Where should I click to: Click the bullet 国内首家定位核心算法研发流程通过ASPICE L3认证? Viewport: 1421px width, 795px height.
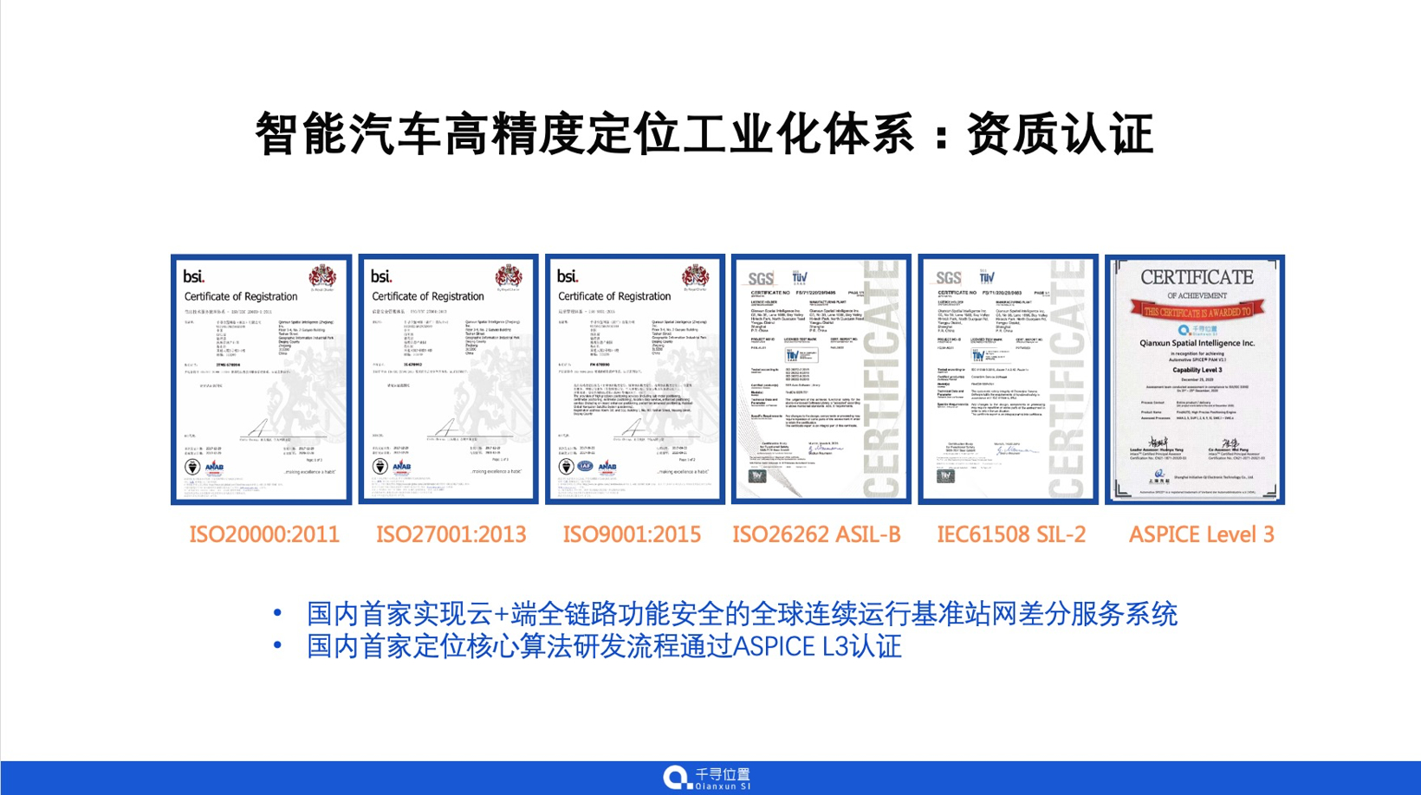click(x=604, y=646)
